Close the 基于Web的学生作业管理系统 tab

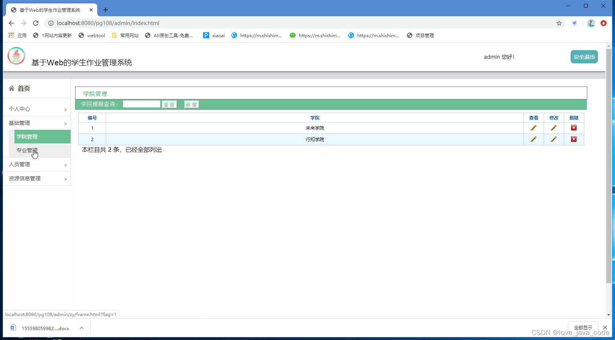pos(91,10)
